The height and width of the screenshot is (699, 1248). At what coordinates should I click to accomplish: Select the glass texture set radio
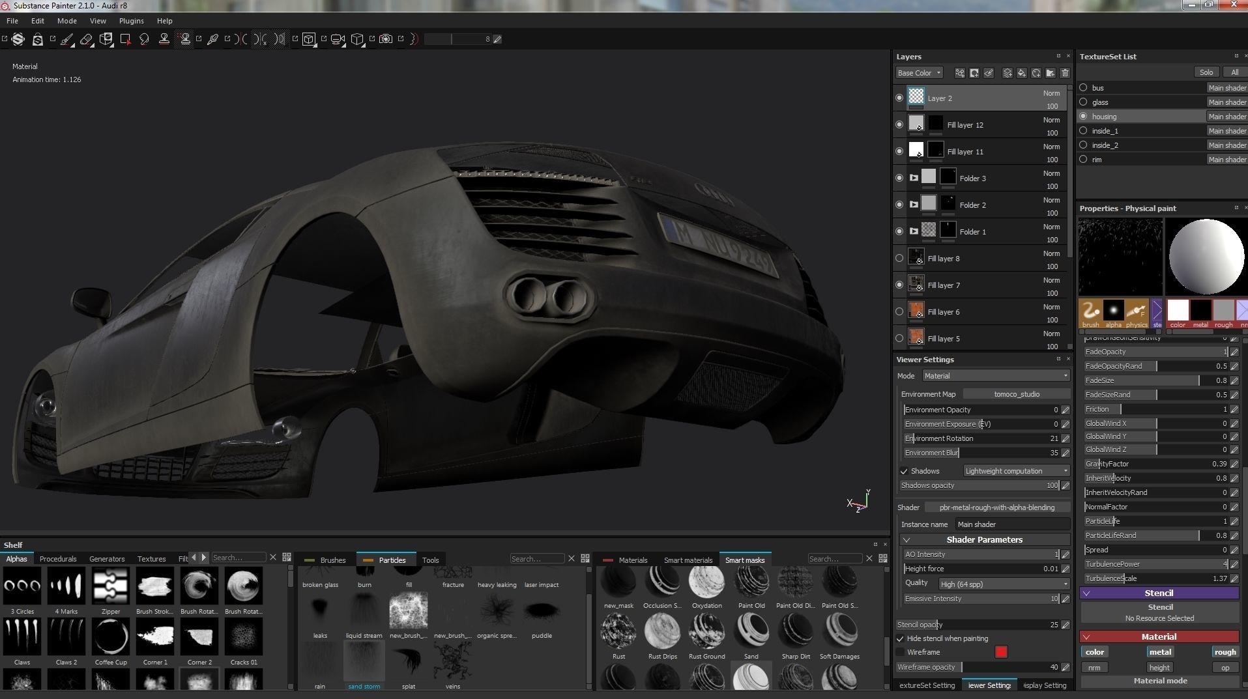1083,102
